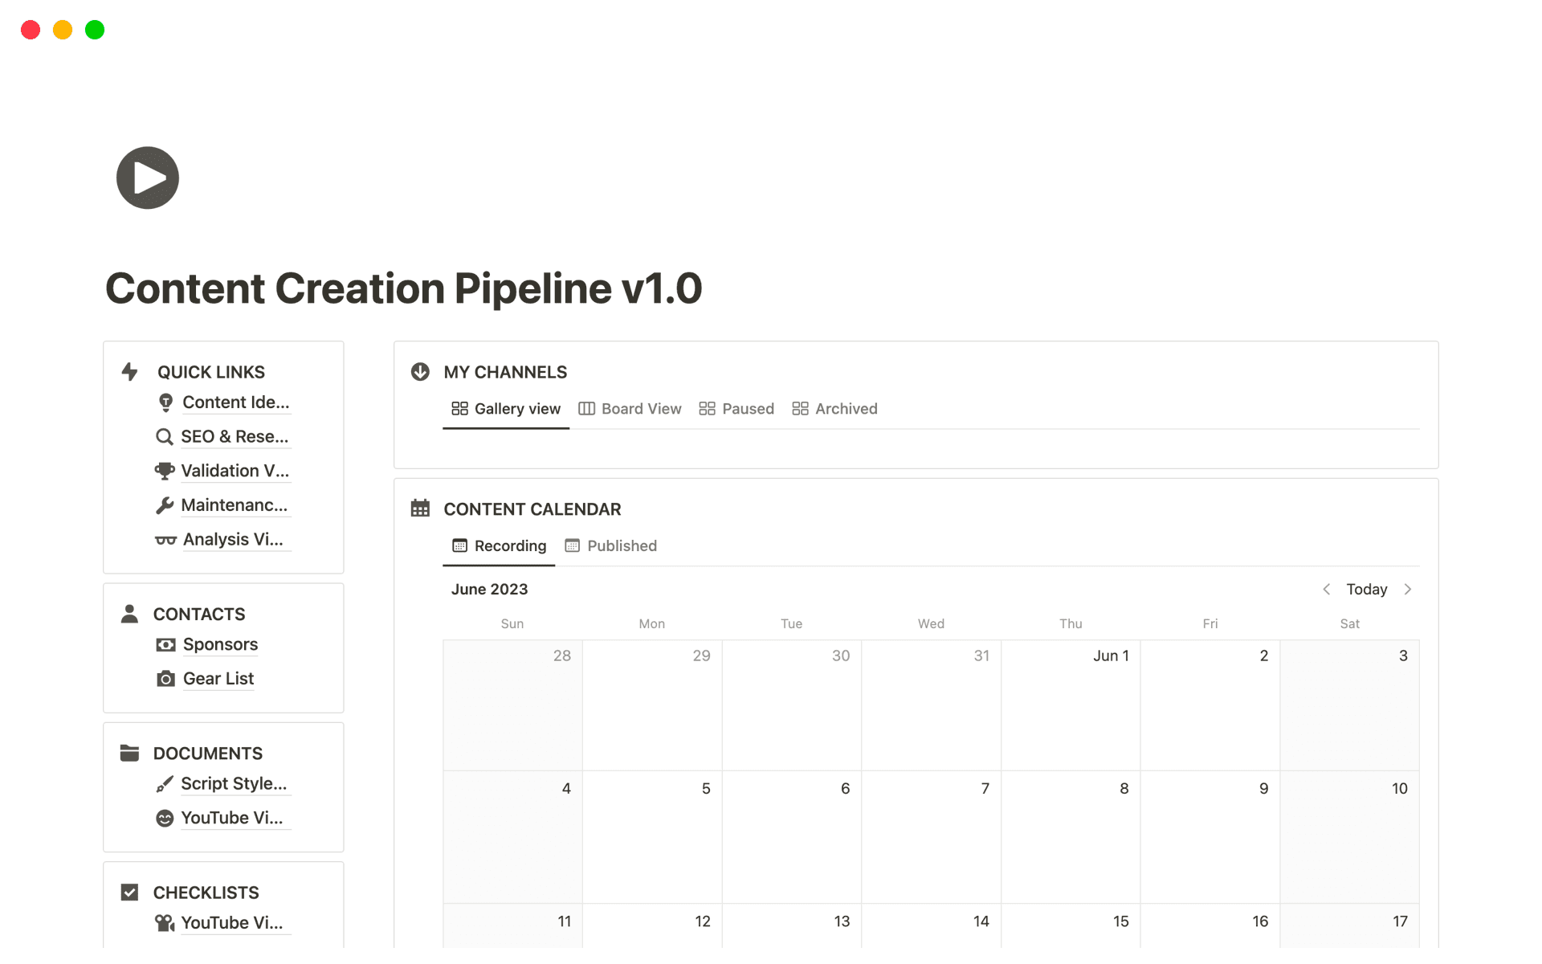The width and height of the screenshot is (1542, 964).
Task: Click the wrench icon beside Maintenance link
Action: (x=165, y=504)
